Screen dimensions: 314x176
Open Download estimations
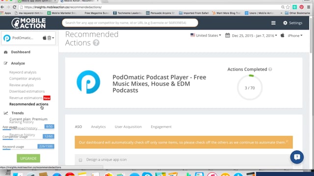pyautogui.click(x=27, y=91)
